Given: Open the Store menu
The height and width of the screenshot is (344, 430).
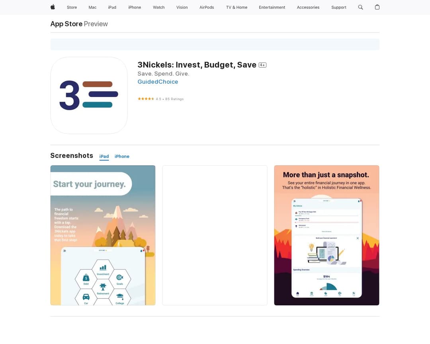Looking at the screenshot, I should click(x=72, y=7).
